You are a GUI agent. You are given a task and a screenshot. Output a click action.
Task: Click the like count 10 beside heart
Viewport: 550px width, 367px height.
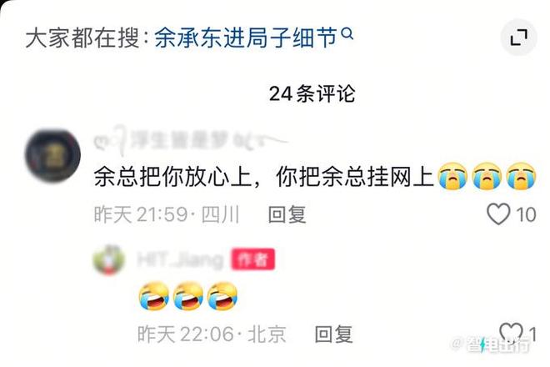(x=526, y=214)
